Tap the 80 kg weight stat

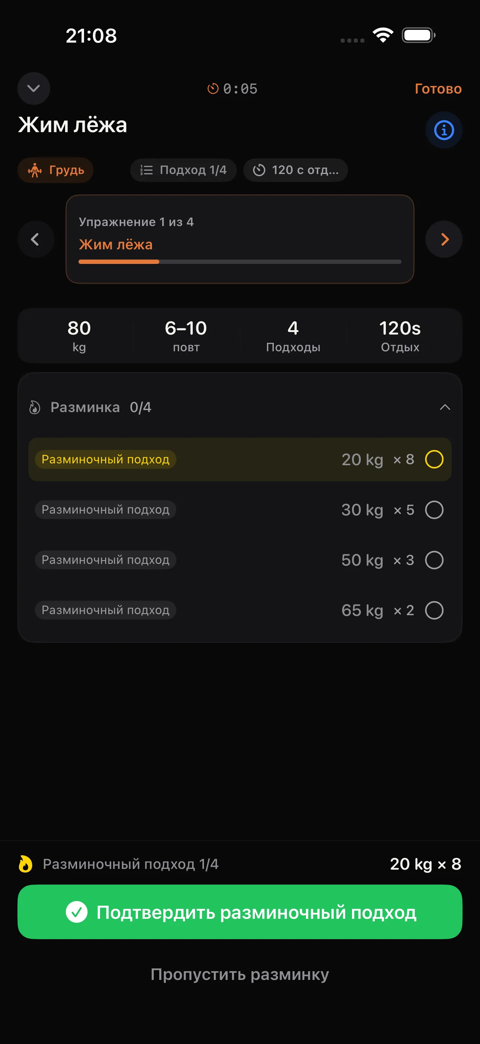coord(79,336)
